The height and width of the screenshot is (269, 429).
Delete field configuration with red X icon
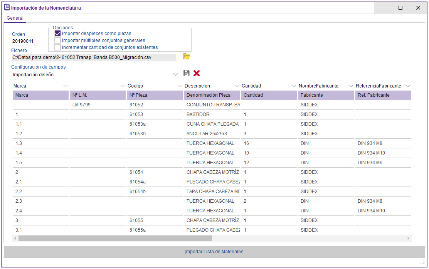click(x=197, y=73)
